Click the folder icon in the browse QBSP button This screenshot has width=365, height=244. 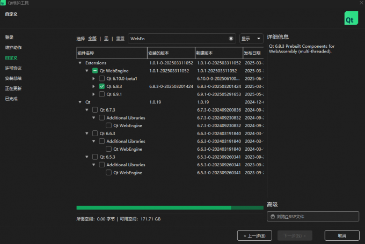pyautogui.click(x=273, y=217)
